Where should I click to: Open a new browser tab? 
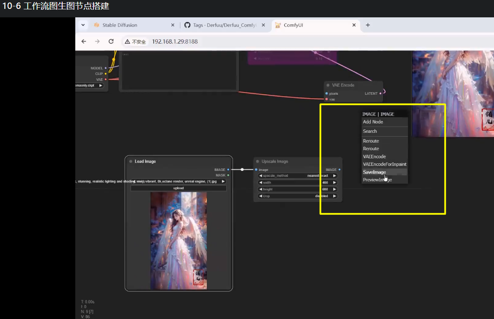pos(368,25)
